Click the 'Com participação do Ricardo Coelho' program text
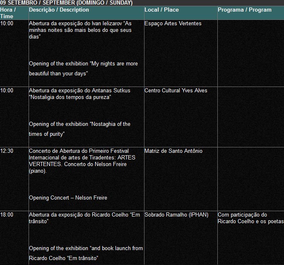Viewport: 284px width, 265px height. [x=250, y=218]
